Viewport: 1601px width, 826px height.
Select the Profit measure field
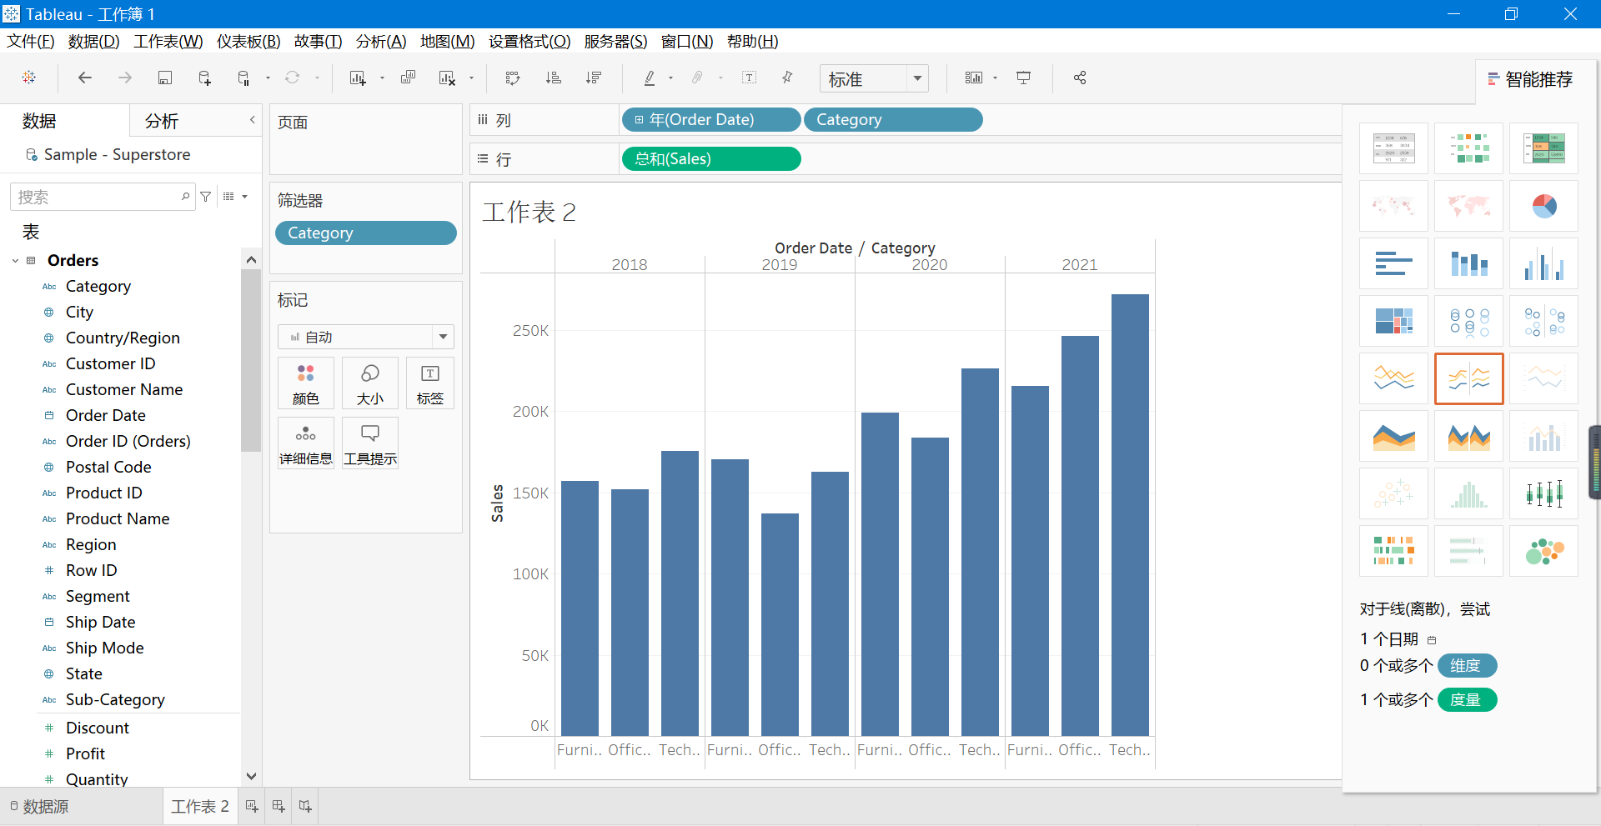click(x=85, y=753)
